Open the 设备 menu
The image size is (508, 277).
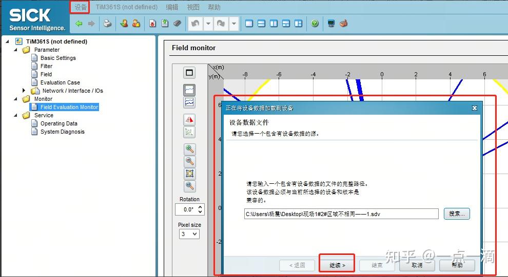(80, 7)
